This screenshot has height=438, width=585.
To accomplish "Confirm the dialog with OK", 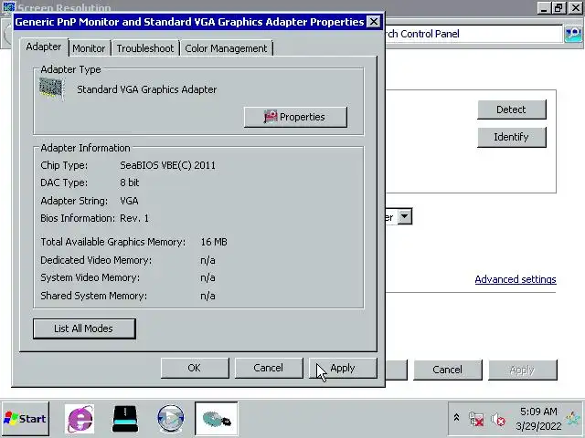I will (195, 368).
